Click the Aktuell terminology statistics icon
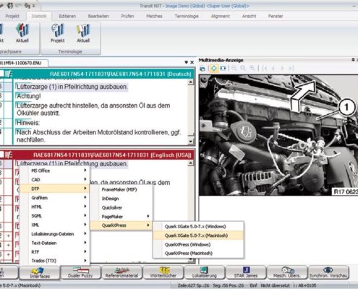Screen dimensions: 358x289 [83, 33]
